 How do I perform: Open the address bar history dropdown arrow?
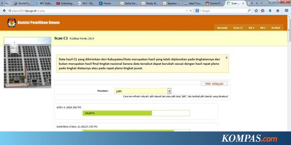187,11
